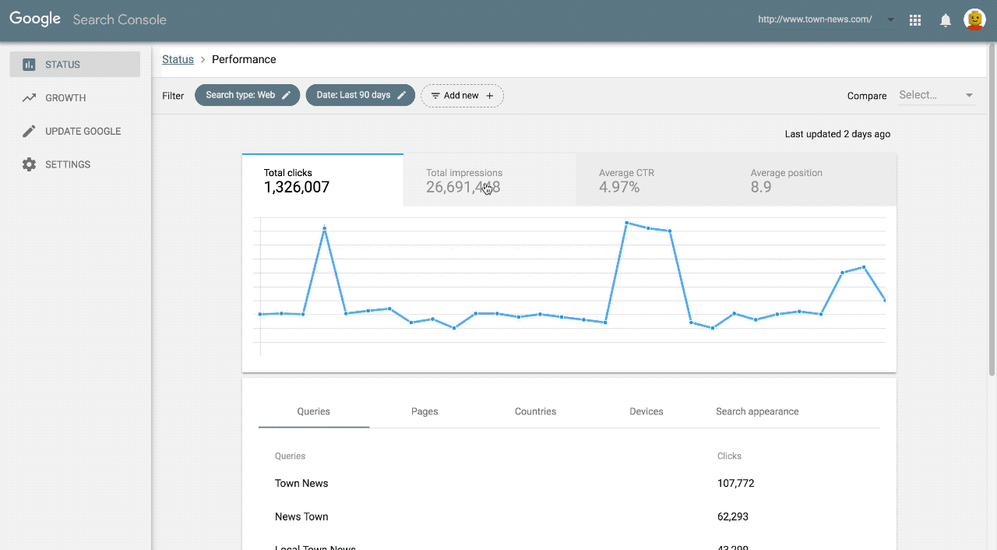Click the Date: Last 90 days filter chip

pyautogui.click(x=360, y=95)
